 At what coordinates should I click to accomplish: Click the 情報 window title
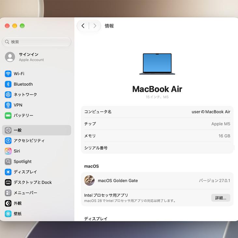click(109, 26)
